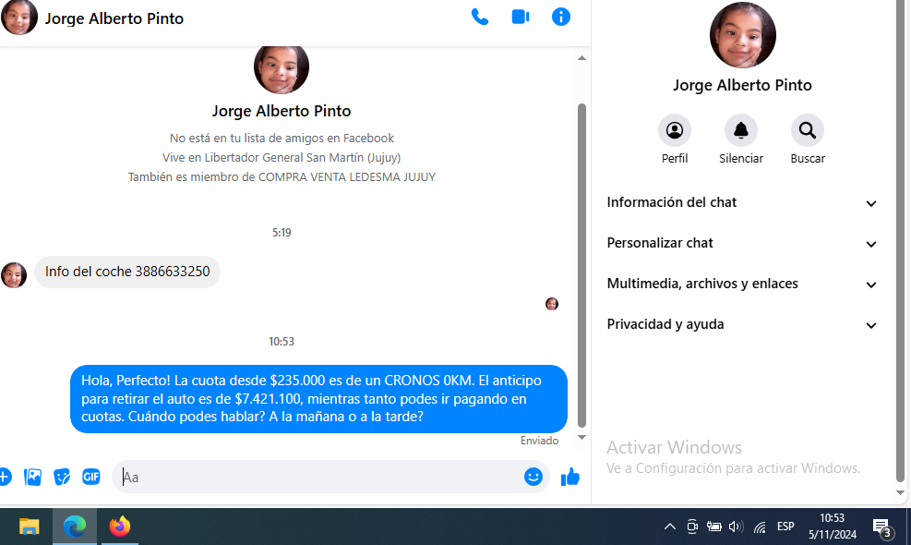
Task: Click Jorge Alberto Pinto name in chat intro
Action: click(282, 111)
